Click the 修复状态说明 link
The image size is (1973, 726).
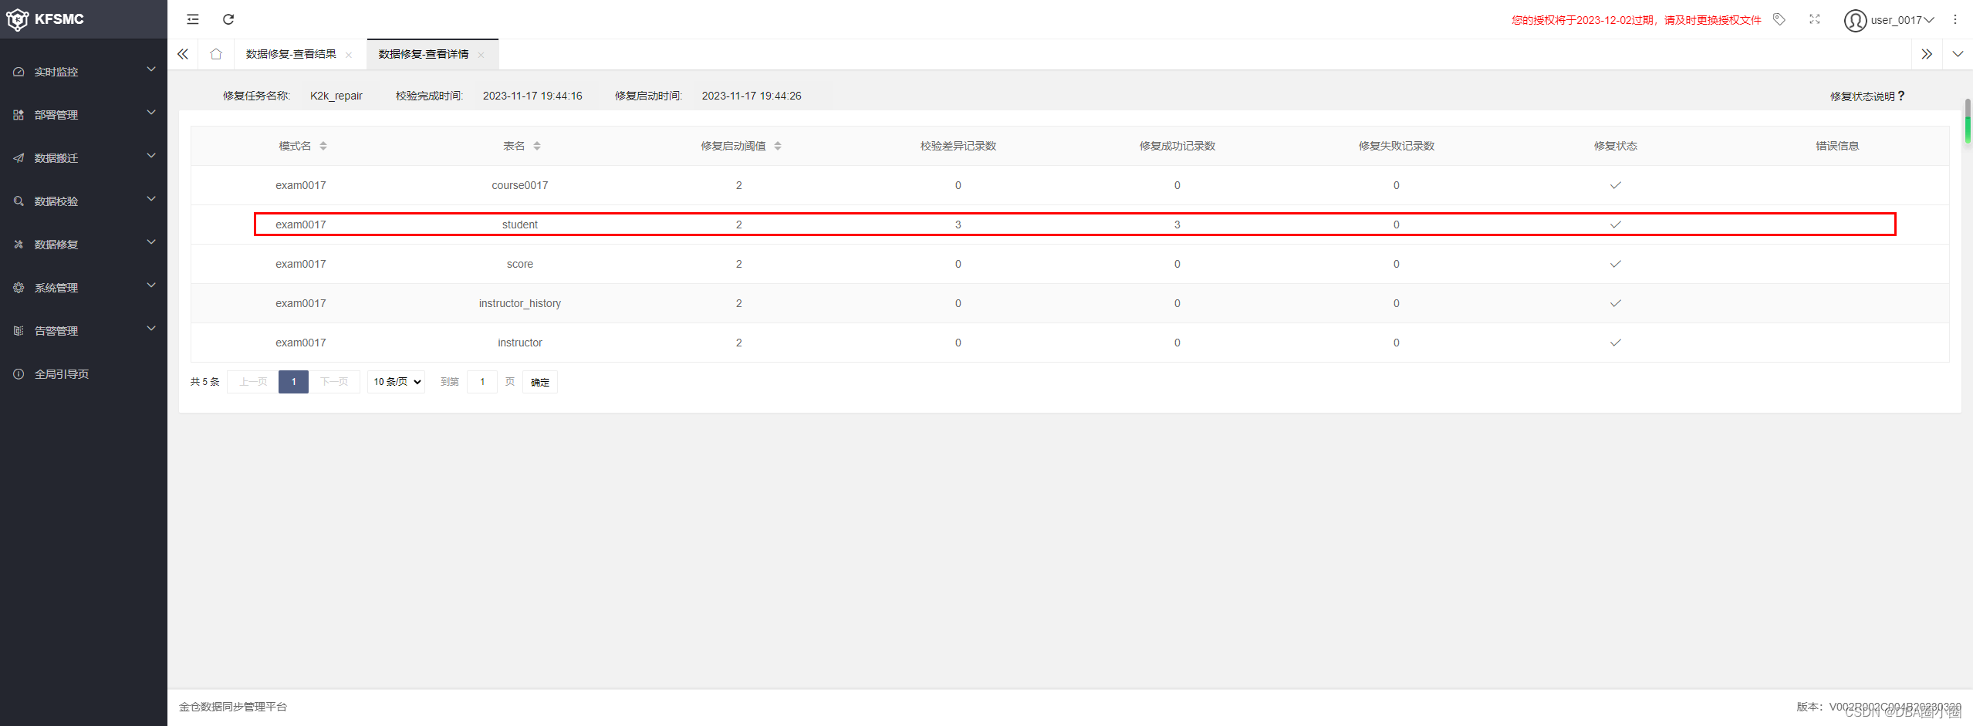point(1863,96)
